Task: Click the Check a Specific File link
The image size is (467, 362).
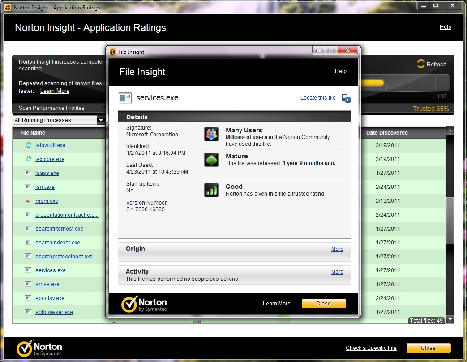Action: coord(371,348)
